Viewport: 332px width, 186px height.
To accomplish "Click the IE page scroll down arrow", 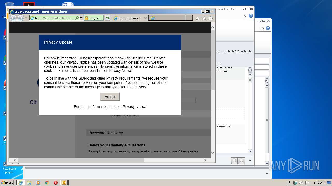I will coord(213,153).
